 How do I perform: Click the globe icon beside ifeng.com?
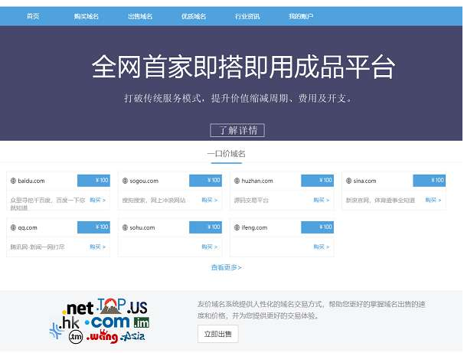[x=237, y=227]
